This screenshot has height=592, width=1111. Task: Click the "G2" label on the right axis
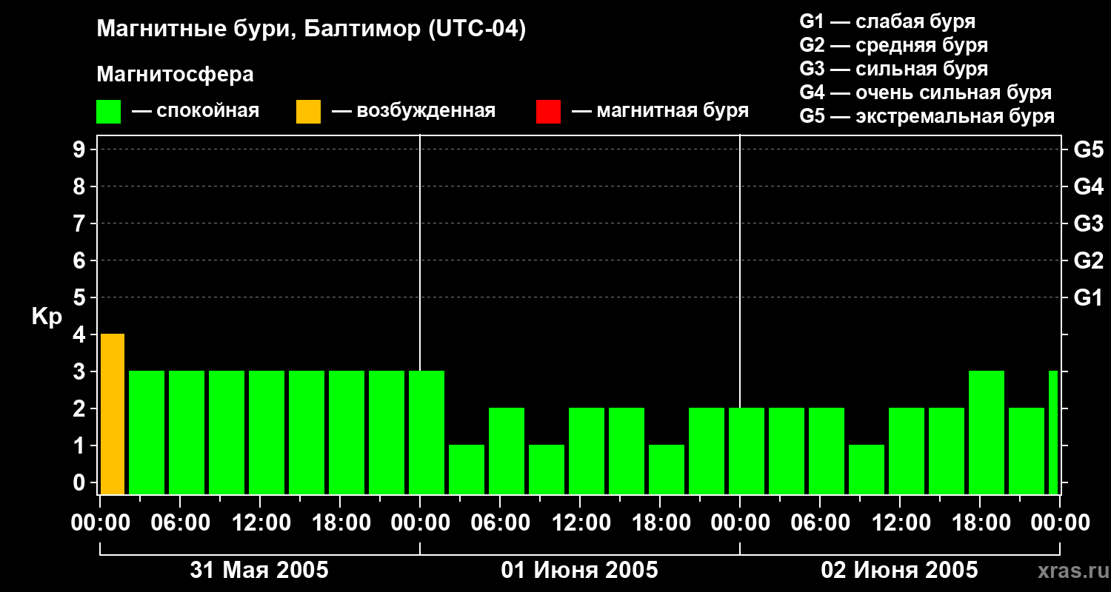[x=1088, y=261]
